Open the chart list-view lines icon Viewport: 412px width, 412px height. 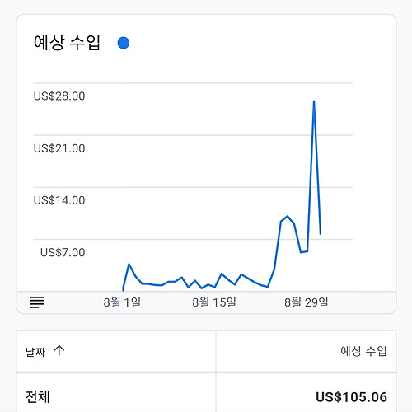click(x=37, y=302)
